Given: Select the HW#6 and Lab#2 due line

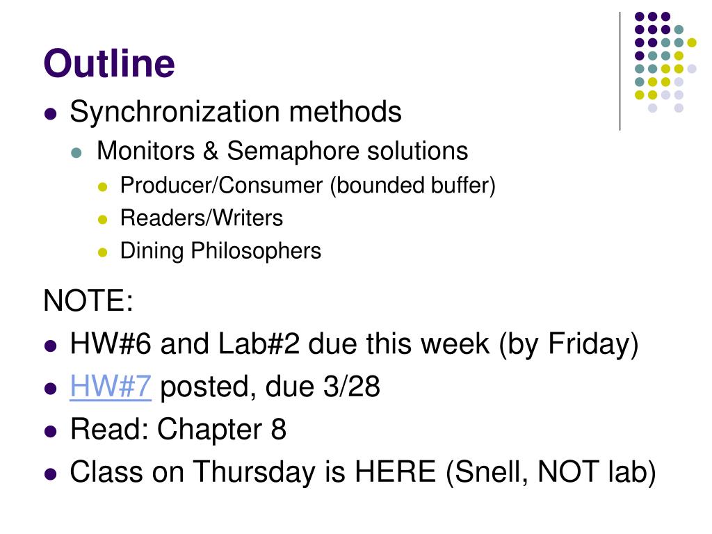Looking at the screenshot, I should point(354,344).
